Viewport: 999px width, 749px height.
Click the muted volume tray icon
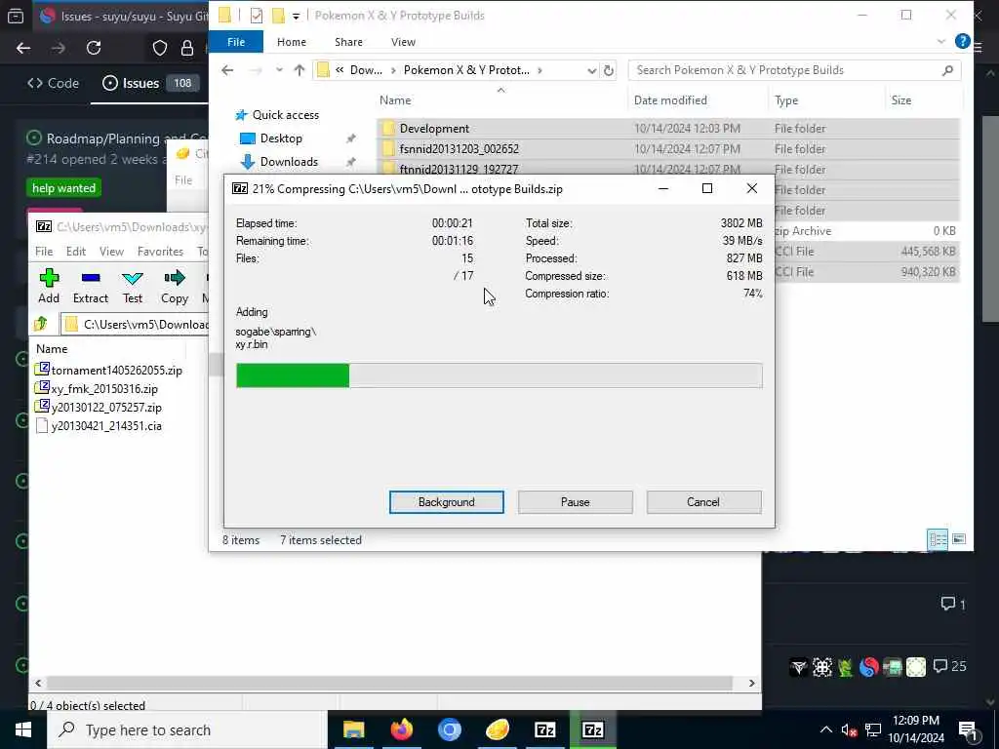(849, 729)
